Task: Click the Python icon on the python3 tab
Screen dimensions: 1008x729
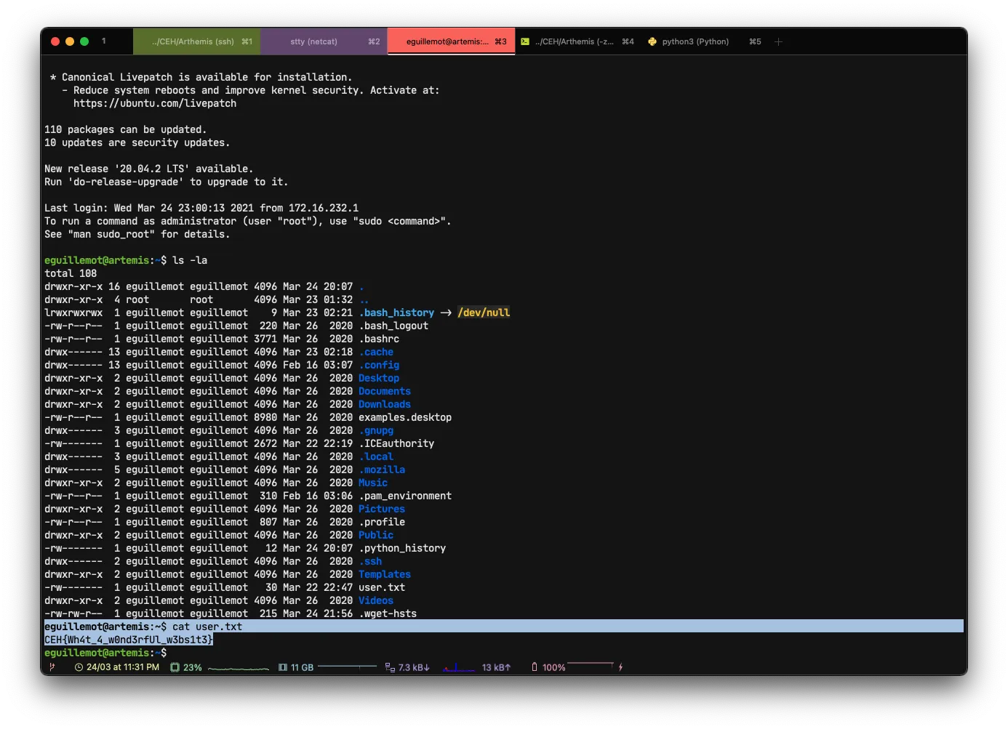Action: 652,42
